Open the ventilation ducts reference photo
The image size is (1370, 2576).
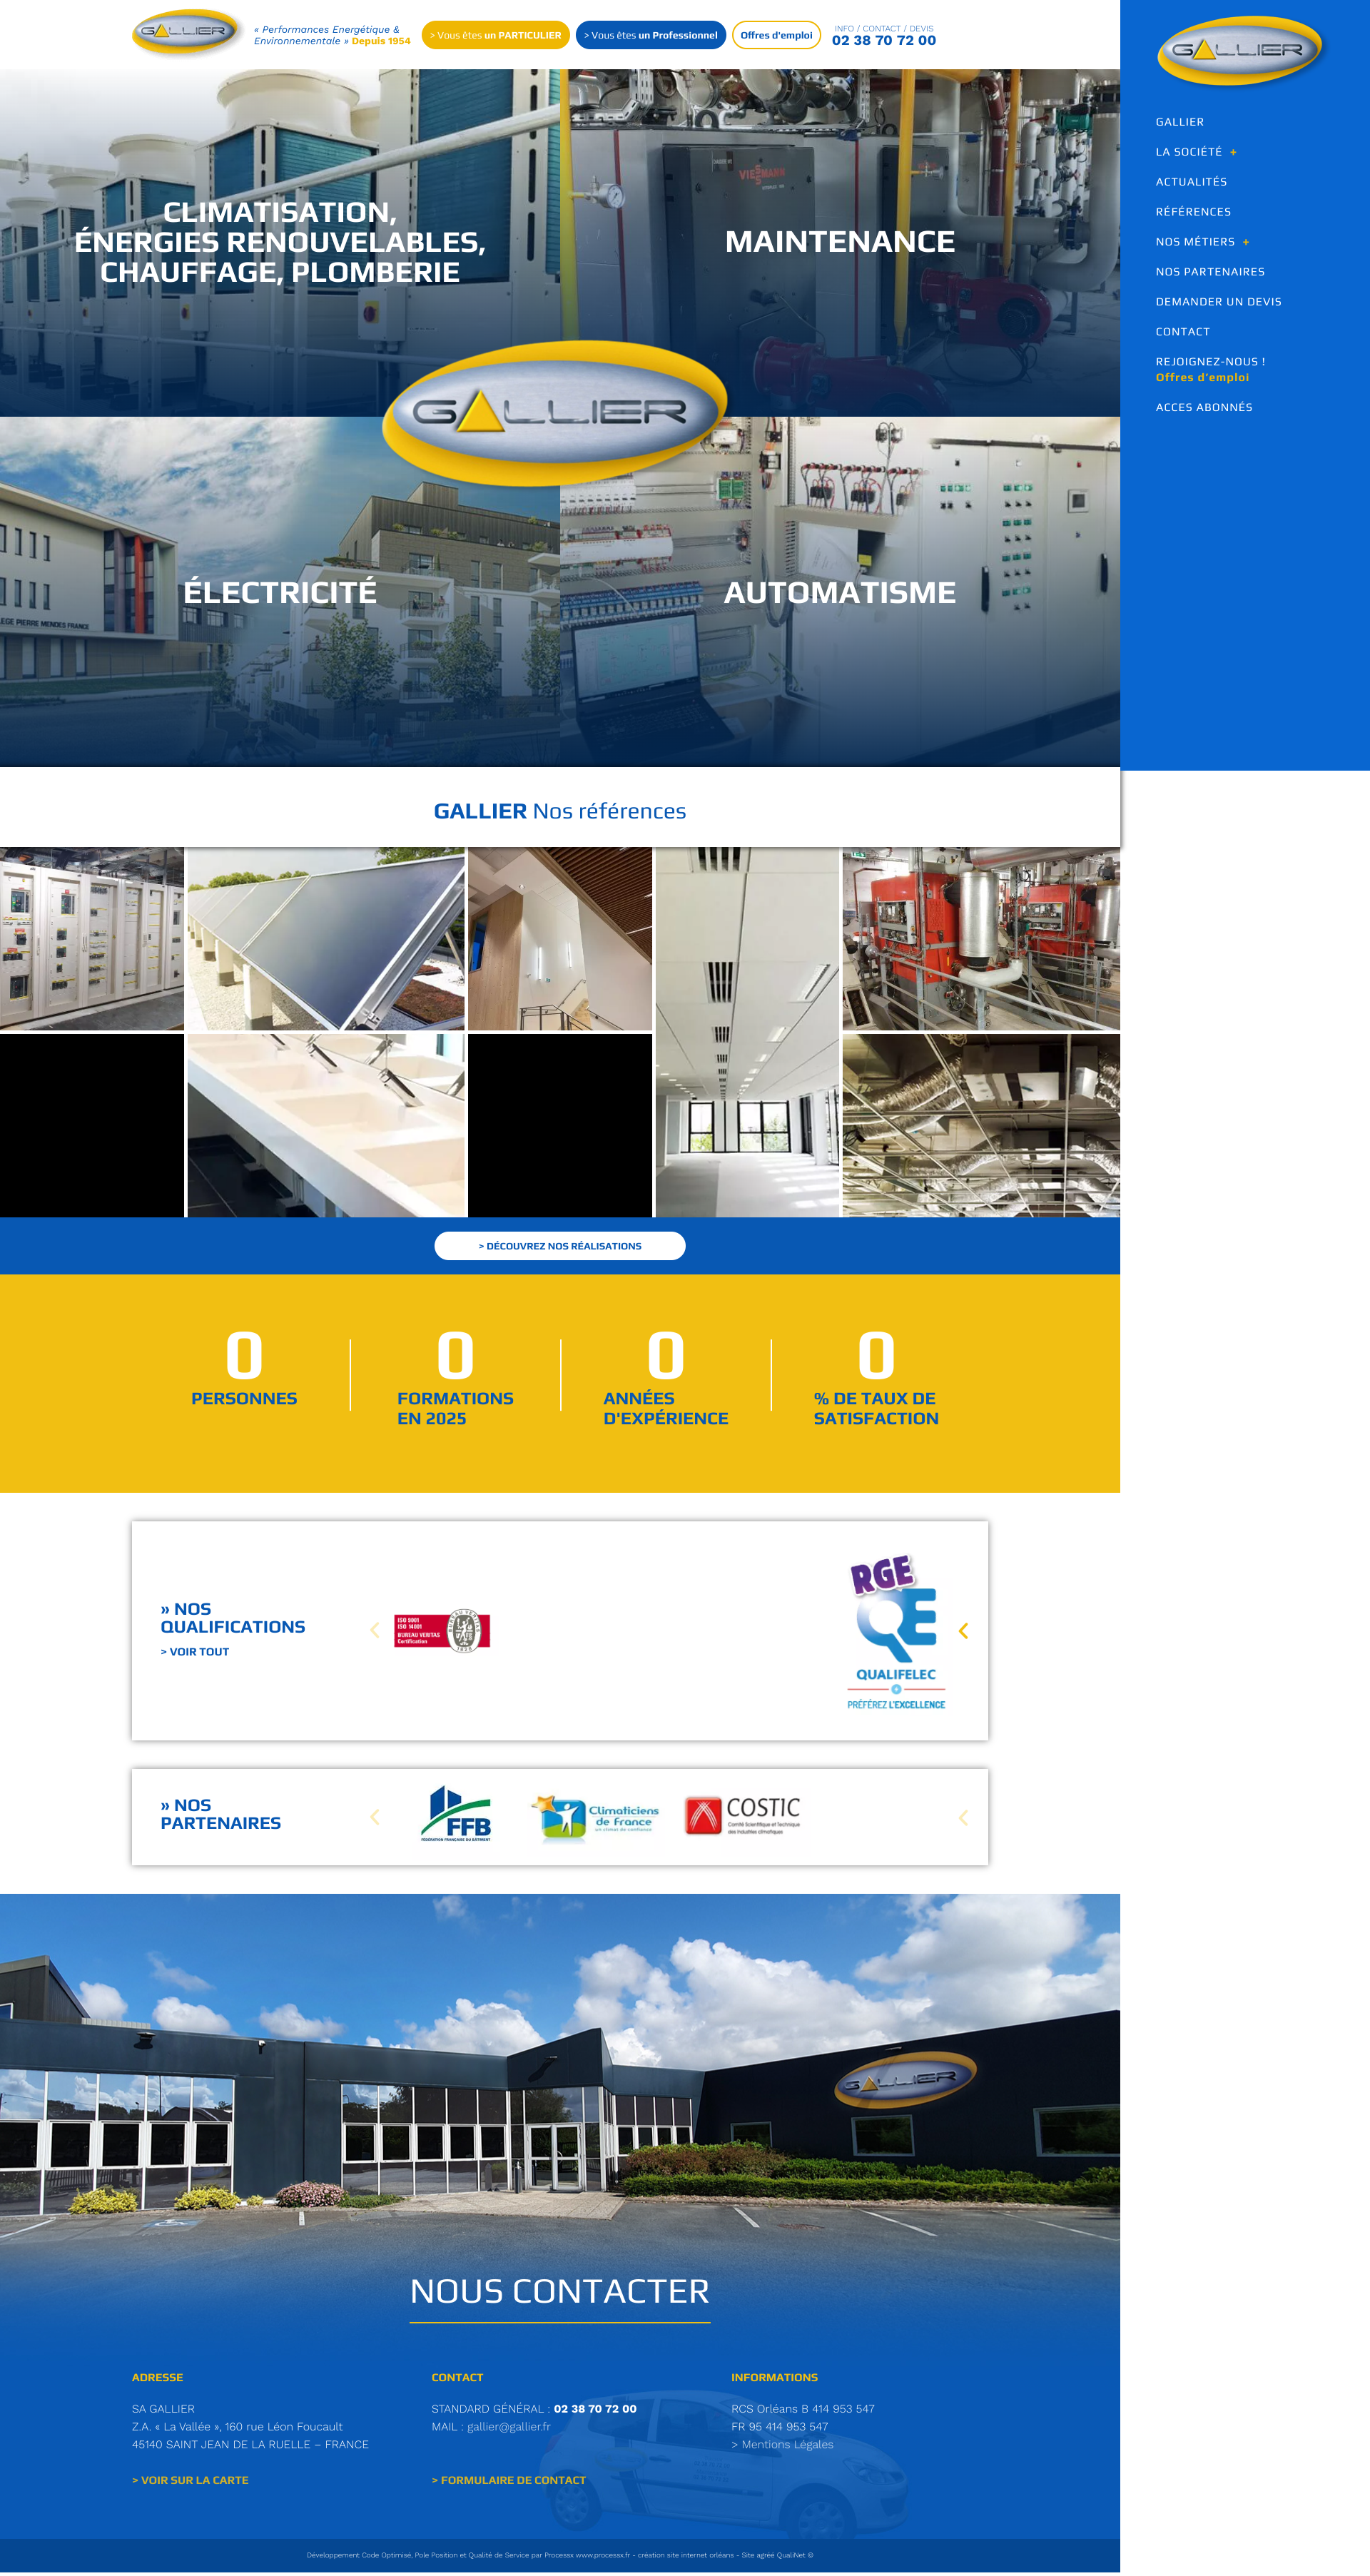tap(981, 1125)
